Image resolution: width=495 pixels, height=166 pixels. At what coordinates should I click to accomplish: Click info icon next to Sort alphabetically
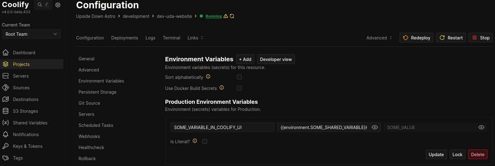[x=208, y=77]
